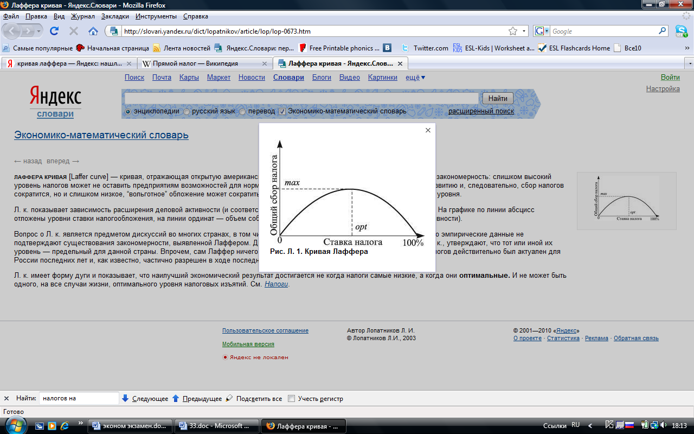The width and height of the screenshot is (694, 434).
Task: Switch to the Прямой налог — Википедия tab
Action: 204,63
